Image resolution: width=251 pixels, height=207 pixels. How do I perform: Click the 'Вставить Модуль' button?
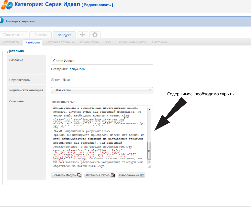click(x=67, y=175)
